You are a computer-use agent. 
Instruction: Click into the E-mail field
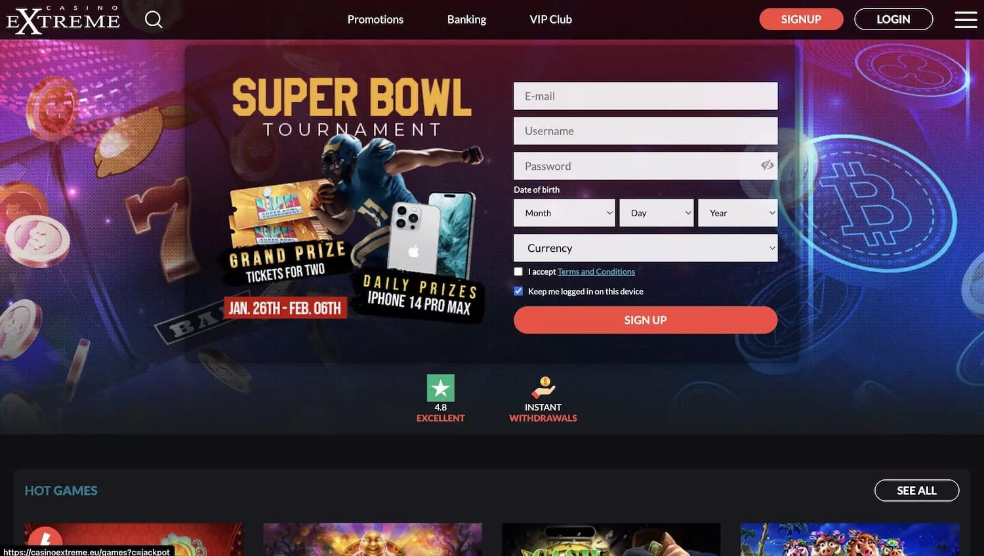click(x=646, y=96)
